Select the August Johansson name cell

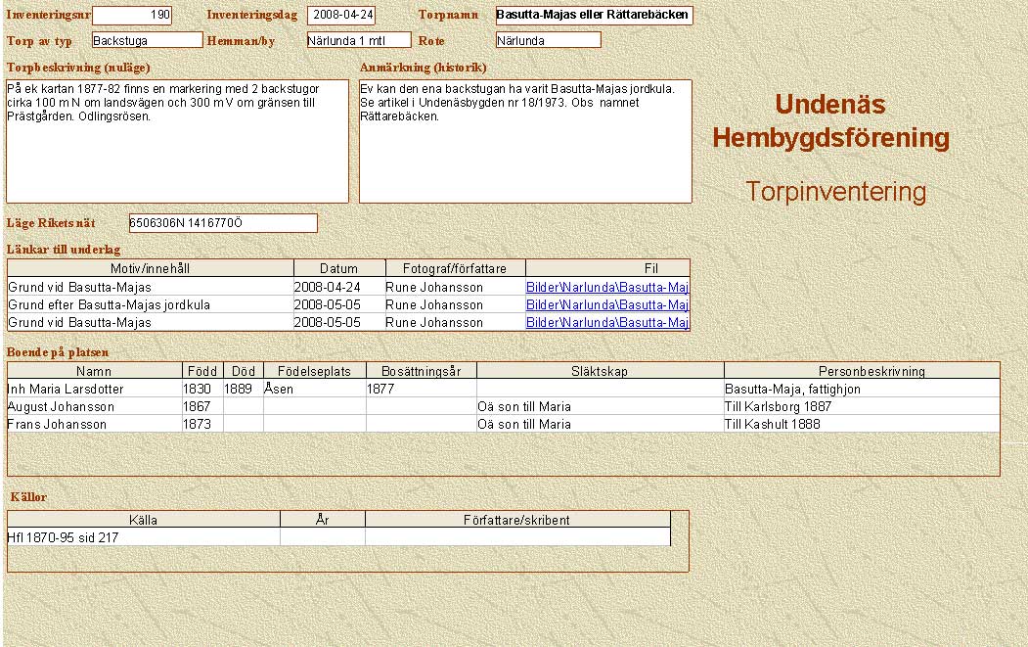(94, 406)
